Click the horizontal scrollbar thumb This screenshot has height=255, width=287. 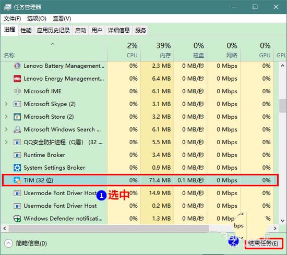tap(109, 228)
